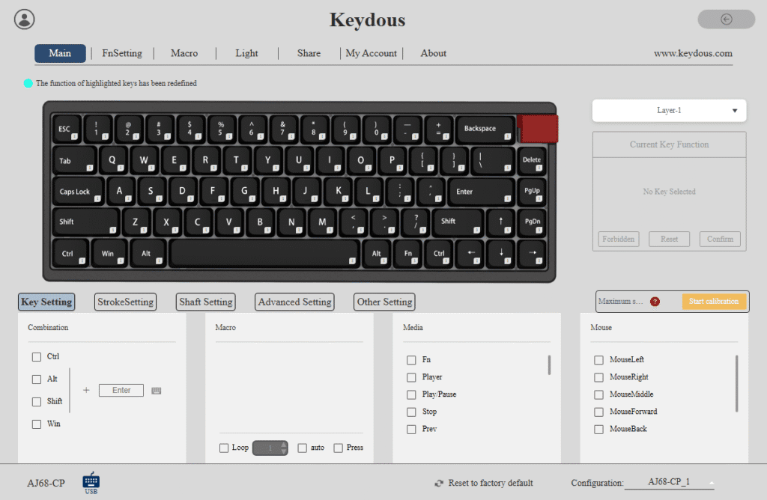Click the back arrow button
Viewport: 767px width, 500px height.
(727, 19)
